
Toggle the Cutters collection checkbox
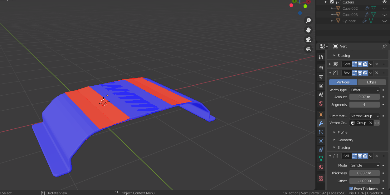332,2
